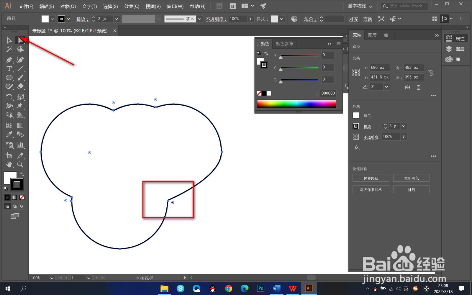Enable Draw Normal mode

(x=8, y=206)
